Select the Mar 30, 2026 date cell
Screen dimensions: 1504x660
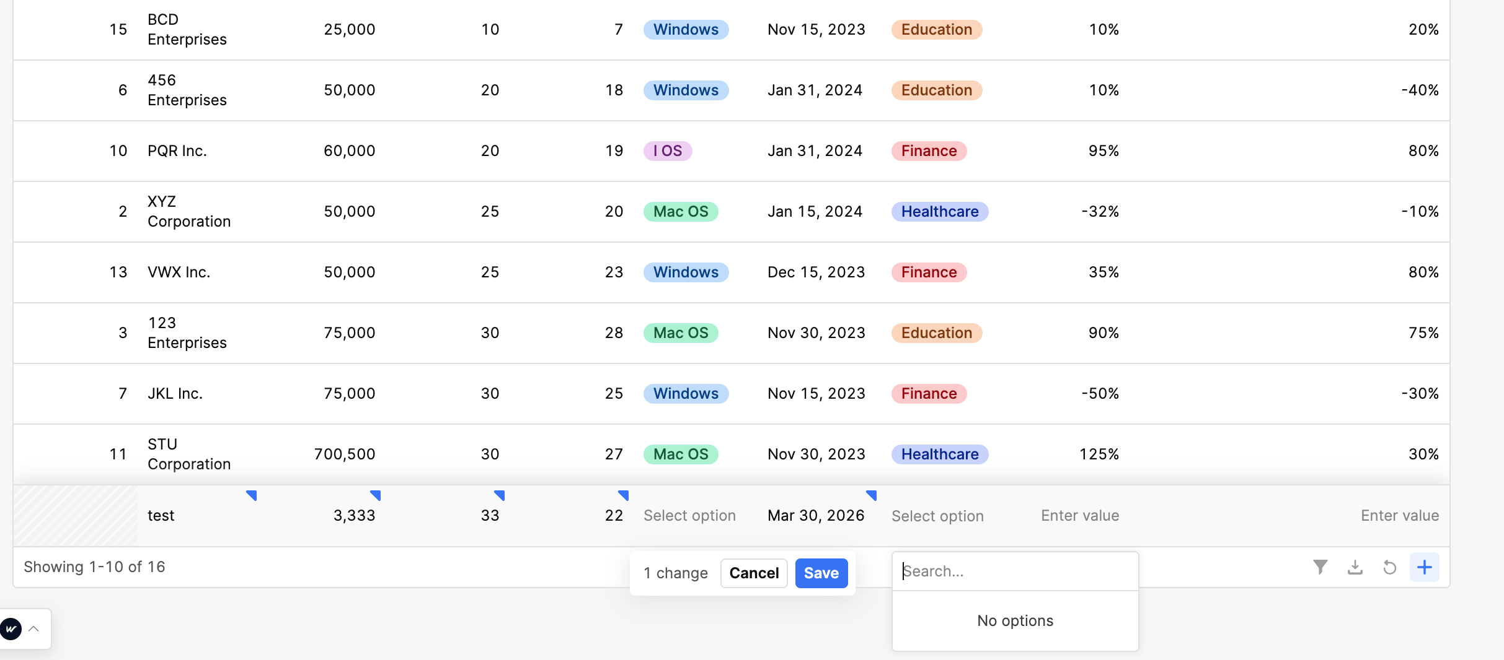pos(816,516)
